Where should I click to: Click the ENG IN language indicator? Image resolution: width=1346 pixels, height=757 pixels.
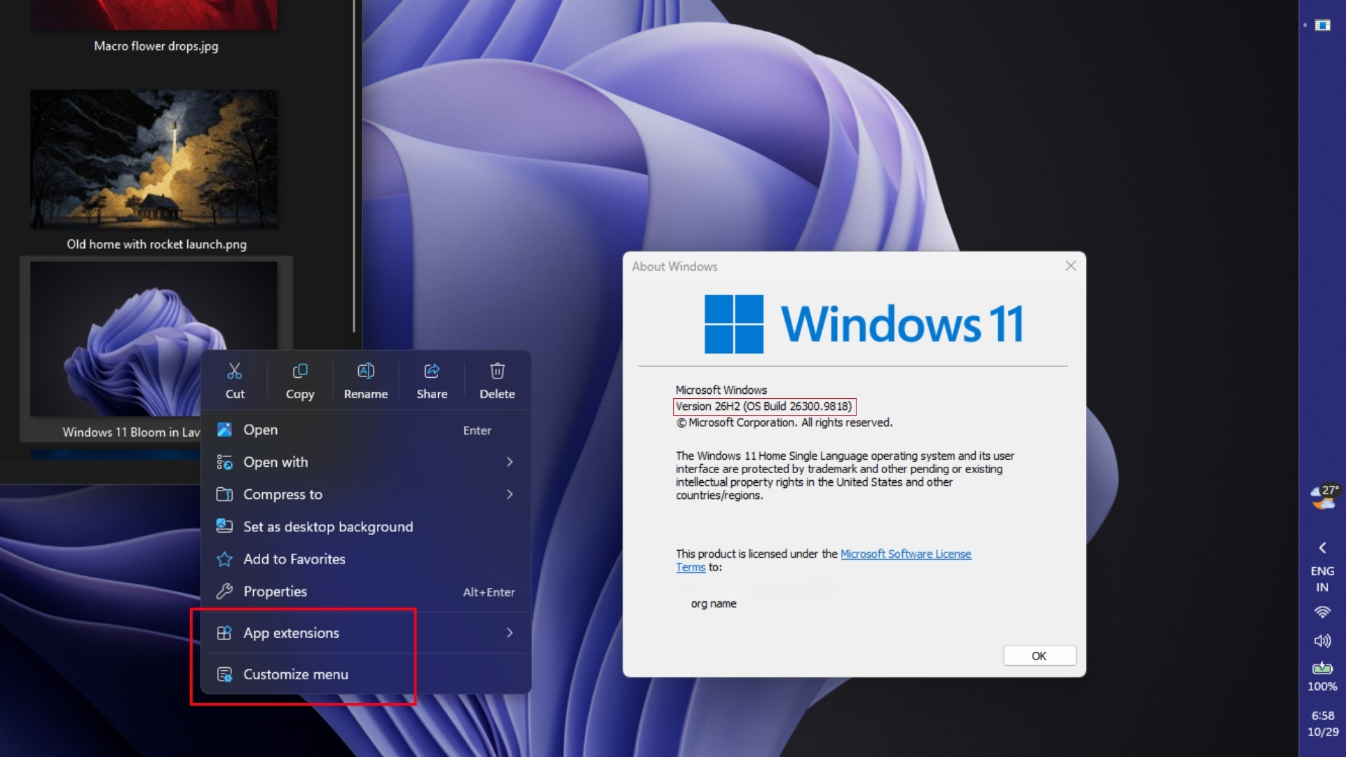point(1322,579)
